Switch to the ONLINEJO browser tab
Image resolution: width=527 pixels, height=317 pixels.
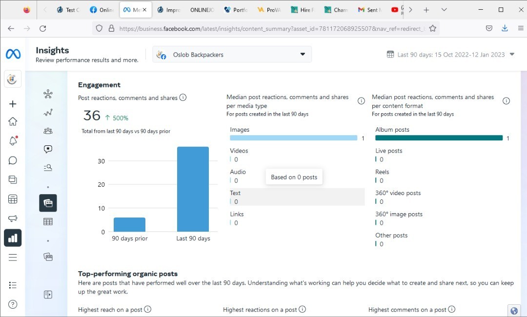pyautogui.click(x=202, y=10)
